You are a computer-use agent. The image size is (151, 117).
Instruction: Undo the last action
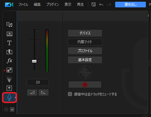point(101,5)
